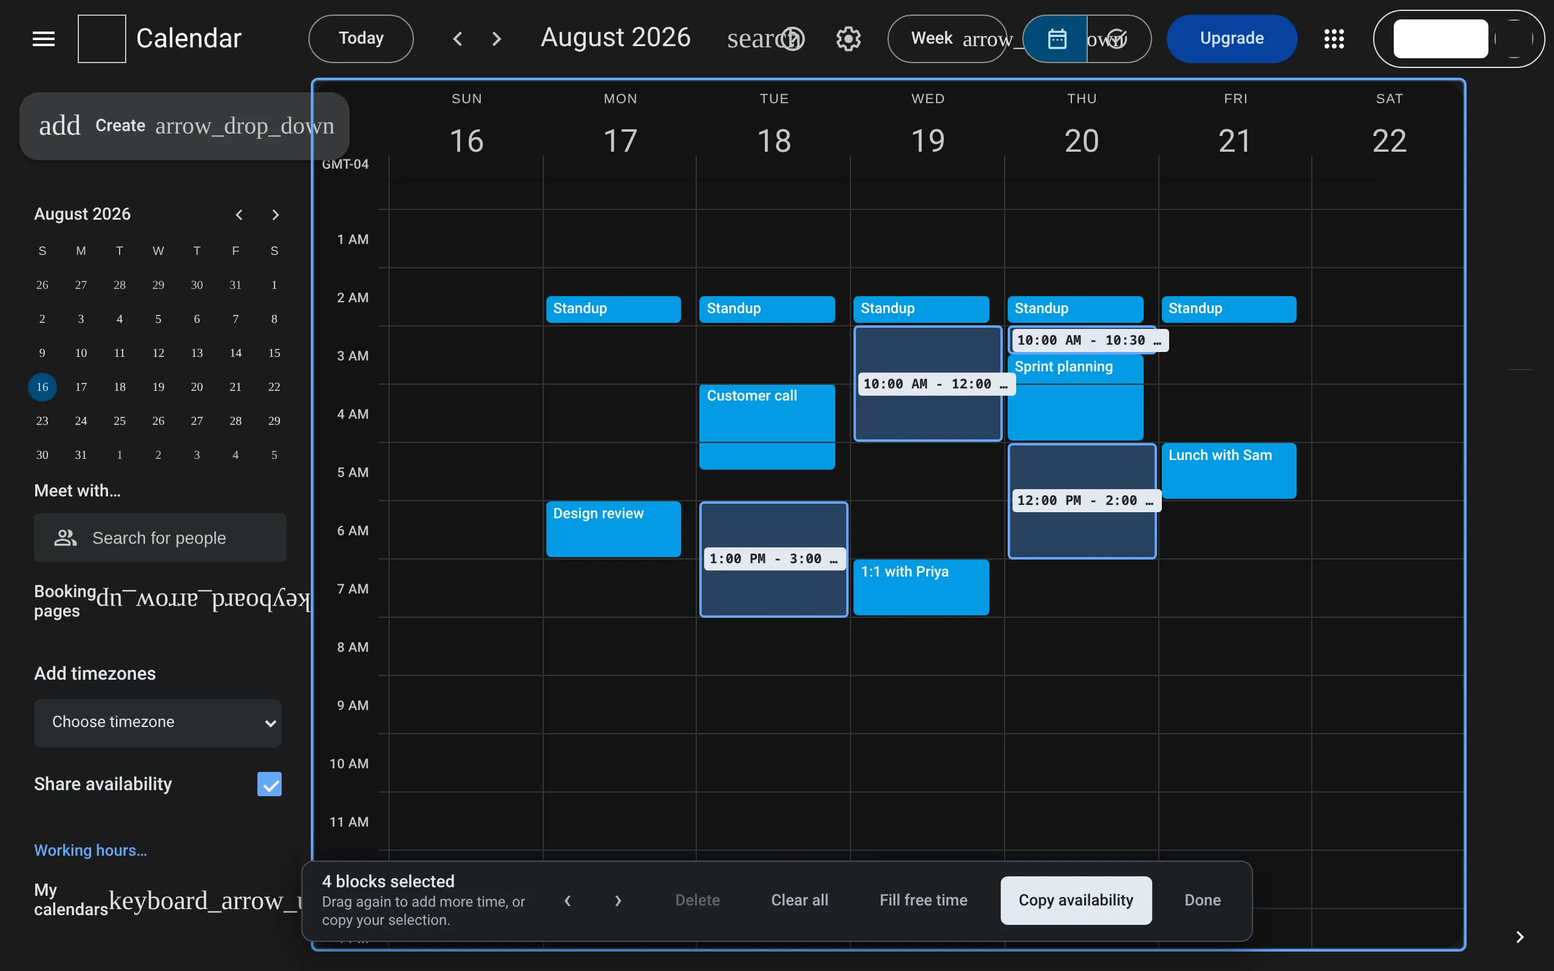Click the people icon in Meet with field
1554x971 pixels.
[66, 538]
